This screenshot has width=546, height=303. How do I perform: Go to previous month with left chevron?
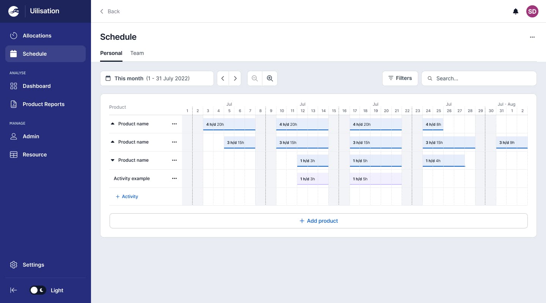[223, 78]
